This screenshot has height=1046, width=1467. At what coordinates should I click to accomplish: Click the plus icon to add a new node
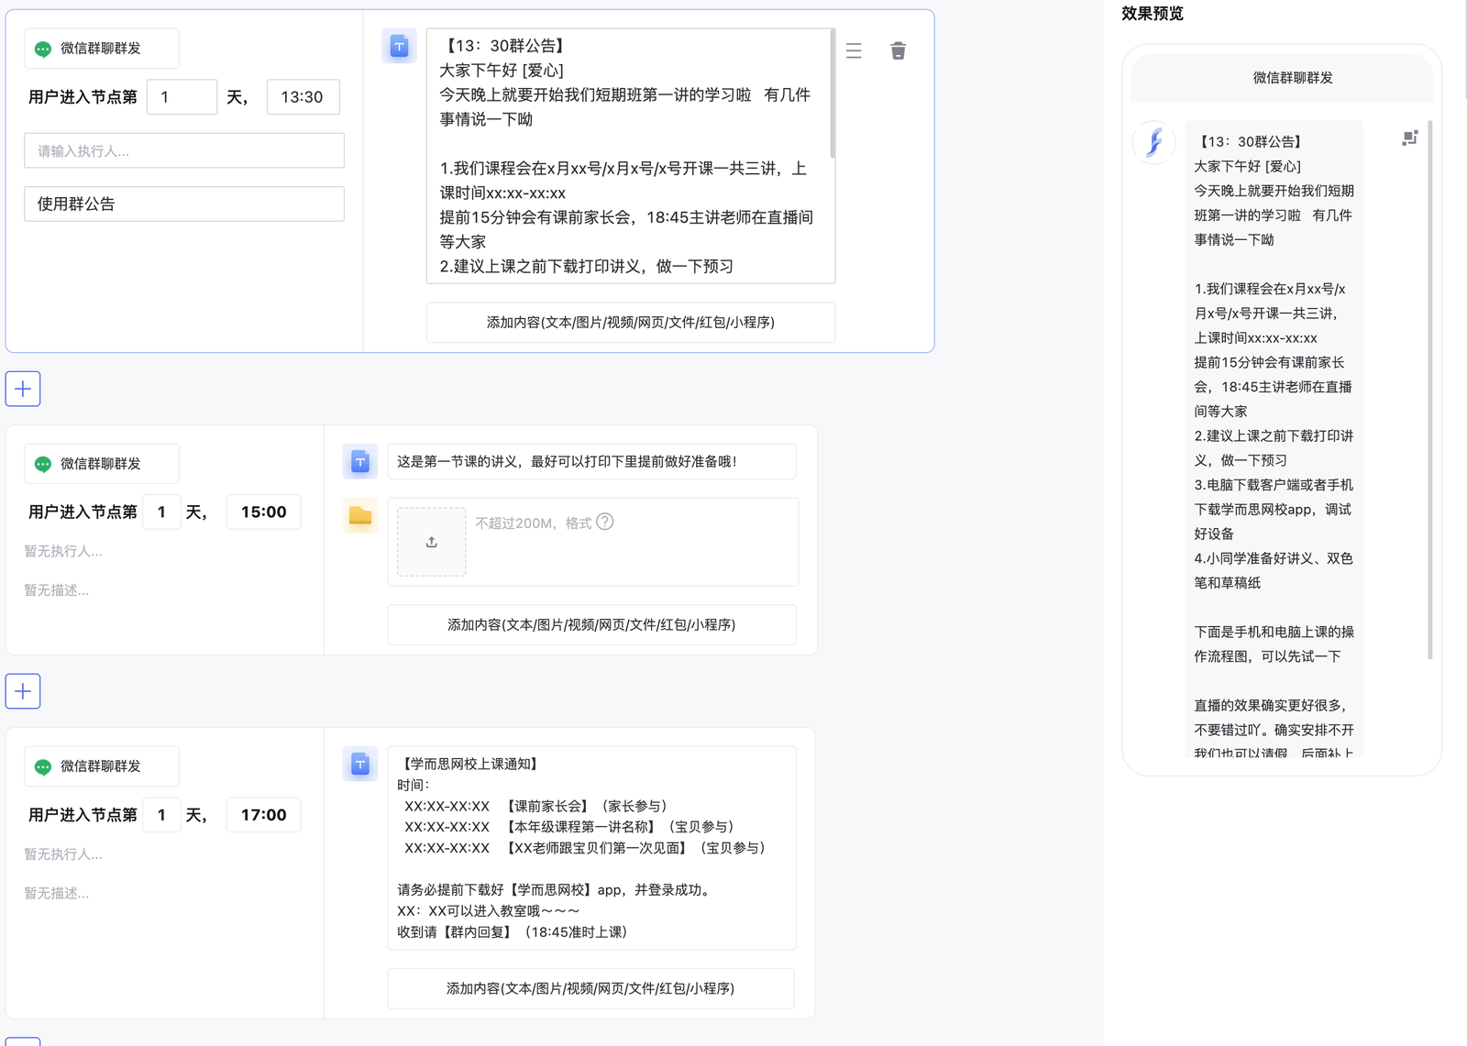pos(22,388)
